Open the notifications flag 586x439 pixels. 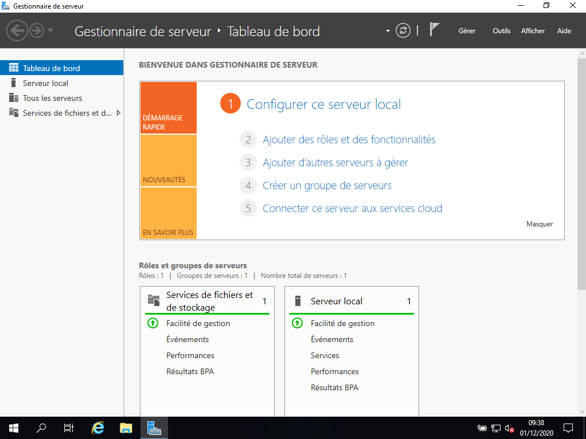[433, 30]
